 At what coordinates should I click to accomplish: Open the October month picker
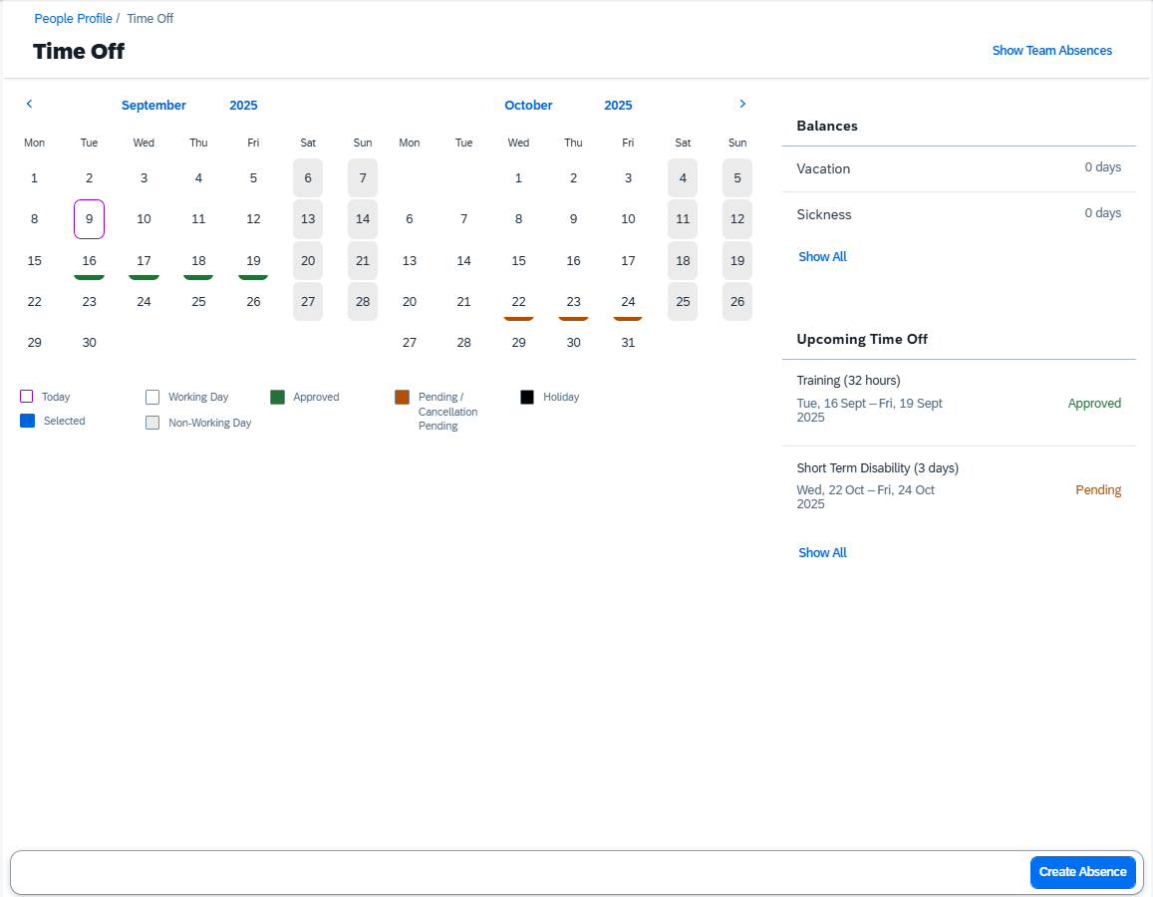click(x=528, y=106)
